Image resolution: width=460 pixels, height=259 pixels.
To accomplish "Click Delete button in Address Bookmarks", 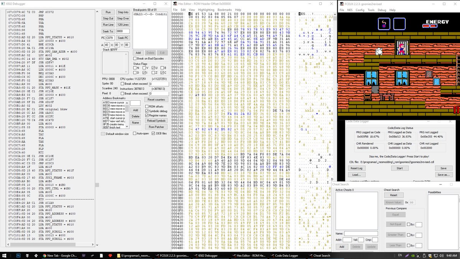I will (136, 116).
